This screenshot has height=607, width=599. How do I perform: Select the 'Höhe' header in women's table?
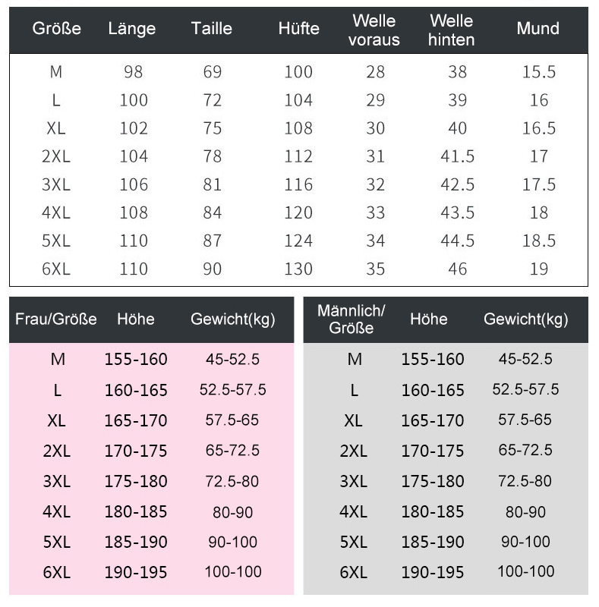pyautogui.click(x=136, y=319)
